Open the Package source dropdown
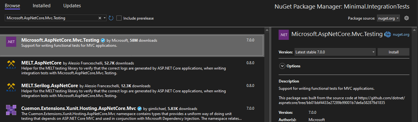The width and height of the screenshot is (418, 122). [x=388, y=18]
